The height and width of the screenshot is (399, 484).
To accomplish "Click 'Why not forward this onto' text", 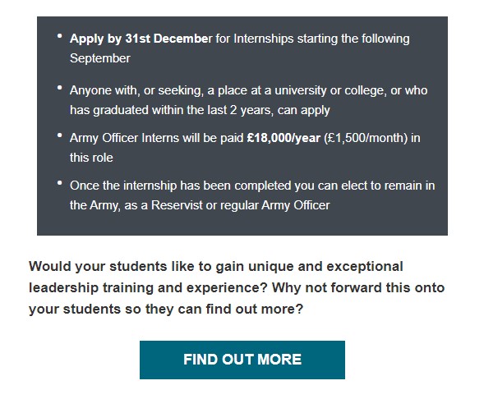I will (358, 287).
